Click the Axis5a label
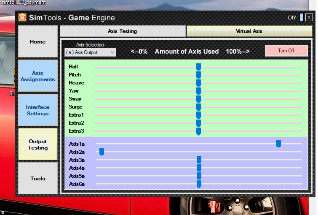 pyautogui.click(x=77, y=176)
